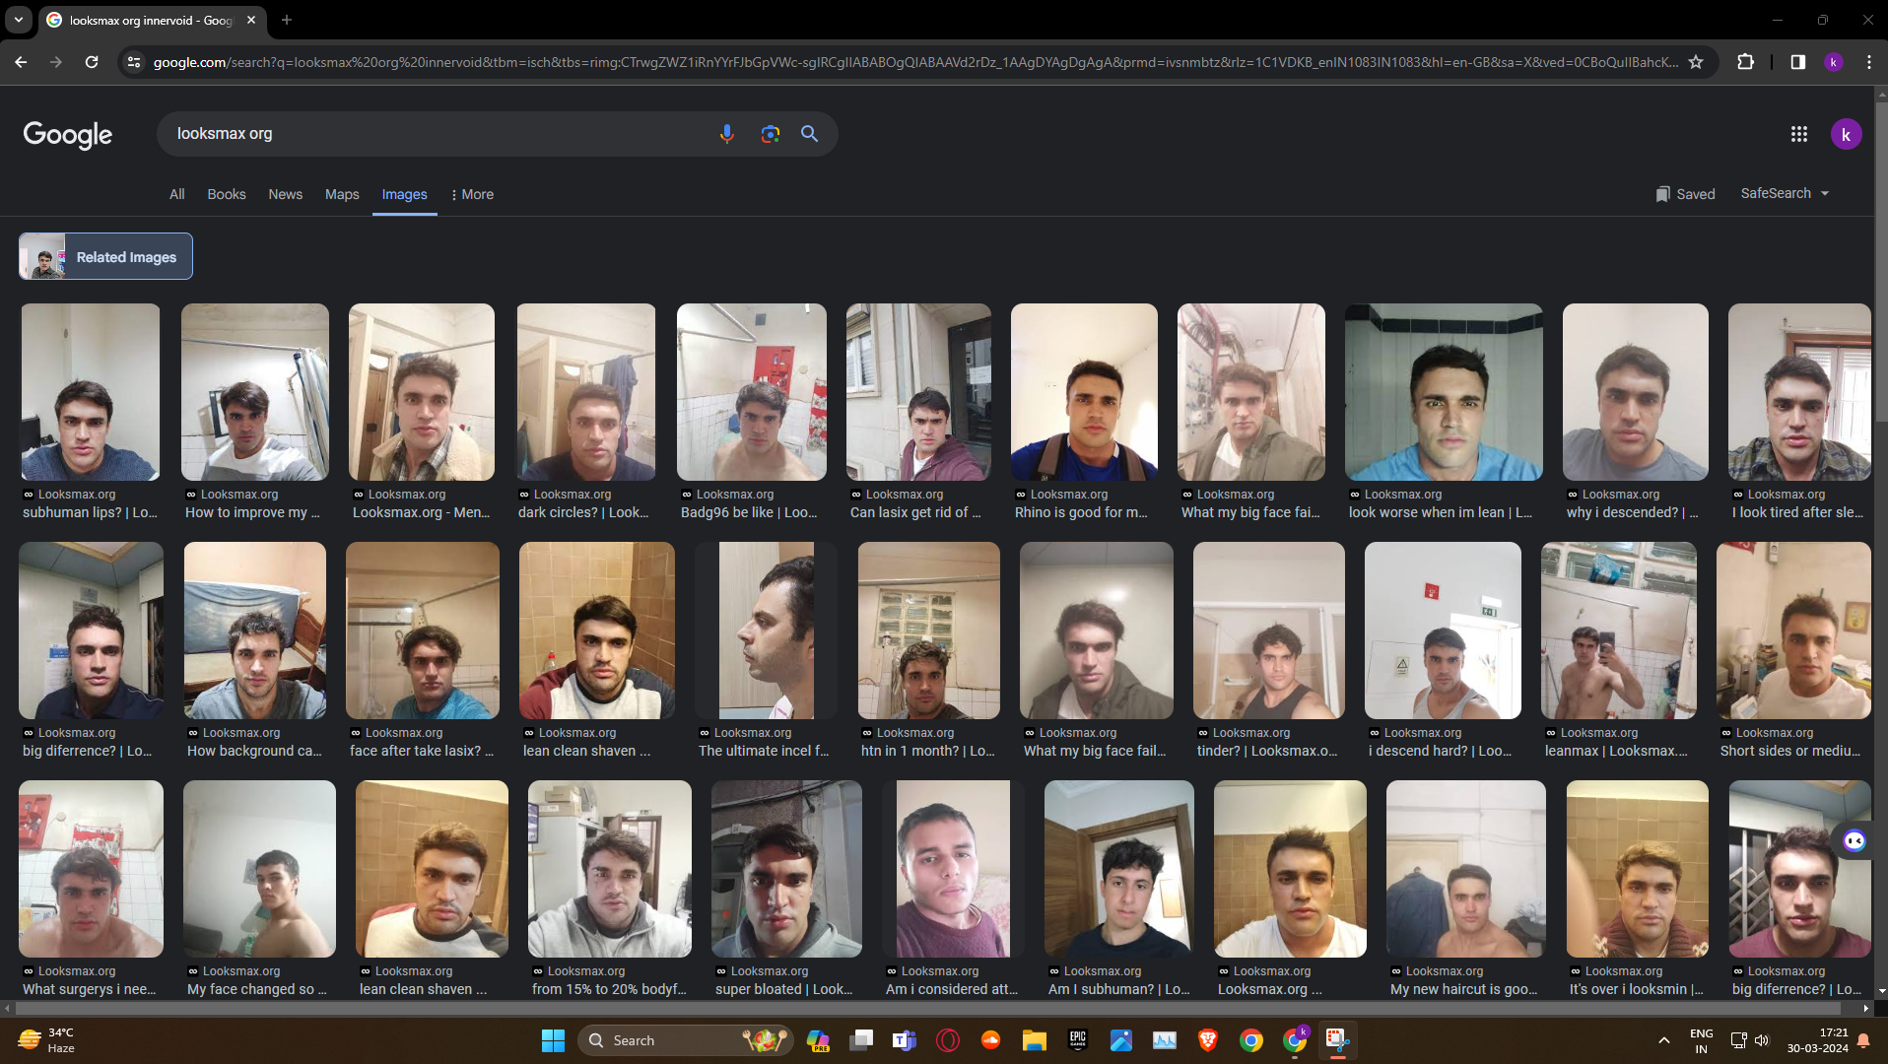Open Task View from the taskbar
1888x1064 pixels.
(861, 1040)
